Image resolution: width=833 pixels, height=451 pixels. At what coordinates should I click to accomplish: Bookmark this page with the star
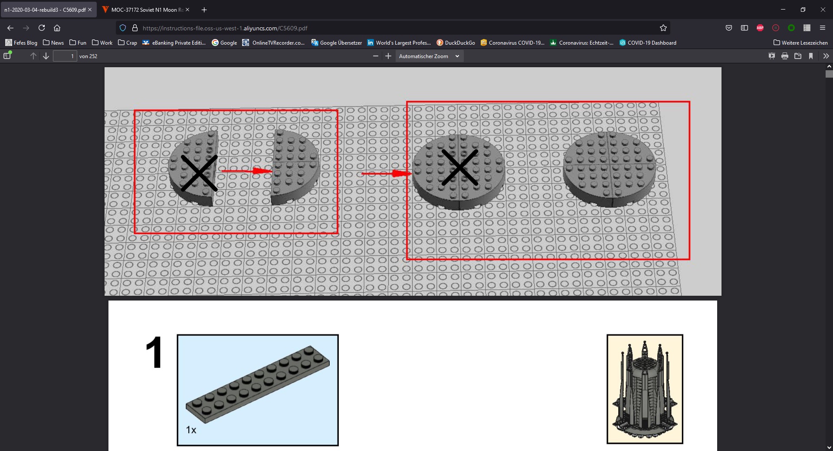pos(663,28)
